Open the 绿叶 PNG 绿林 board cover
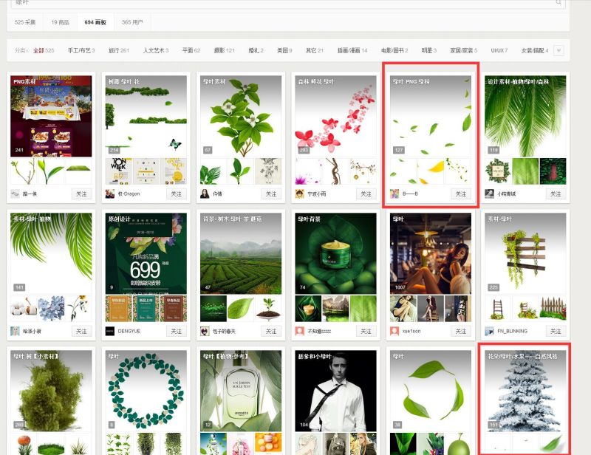 point(431,116)
